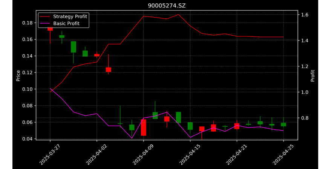Click the Profit axis label
The height and width of the screenshot is (169, 331).
point(313,76)
